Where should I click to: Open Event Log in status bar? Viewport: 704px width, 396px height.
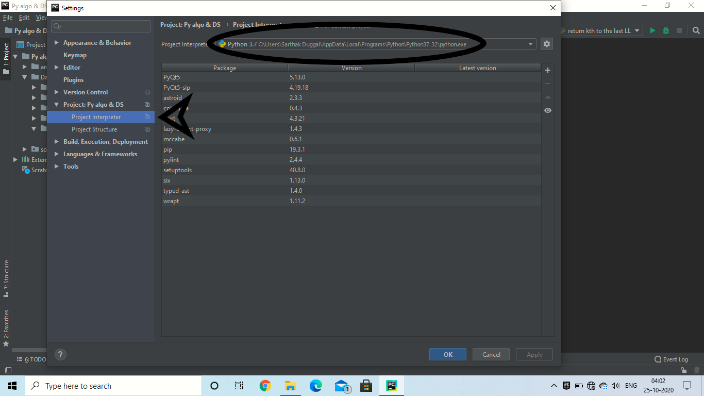pos(671,359)
